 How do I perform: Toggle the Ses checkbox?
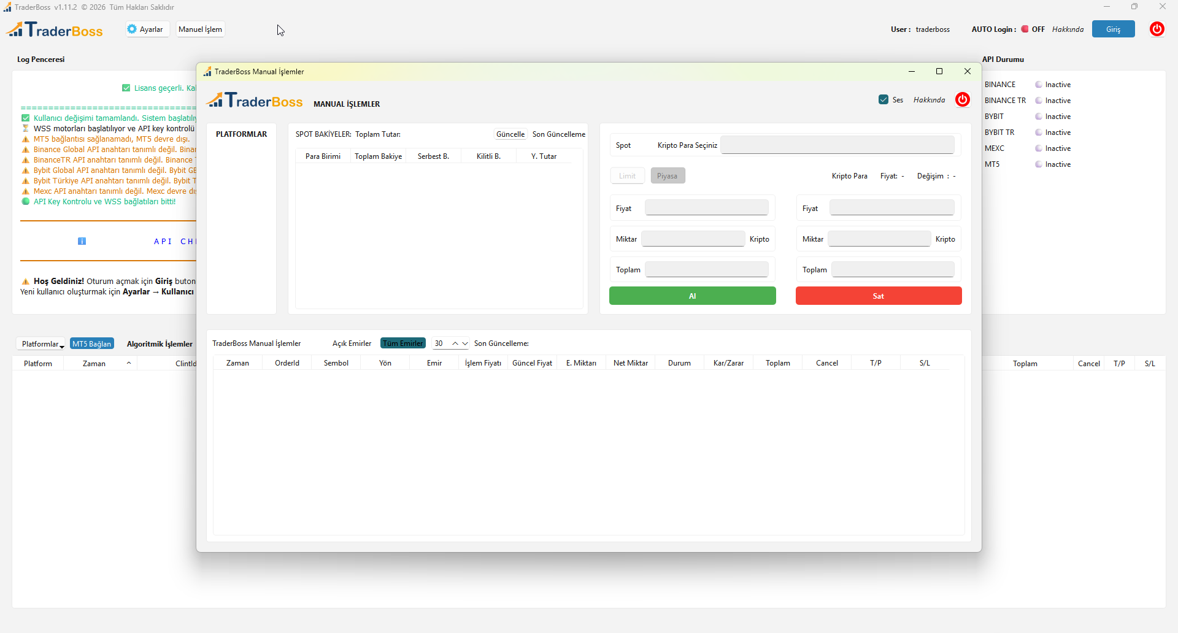click(883, 99)
